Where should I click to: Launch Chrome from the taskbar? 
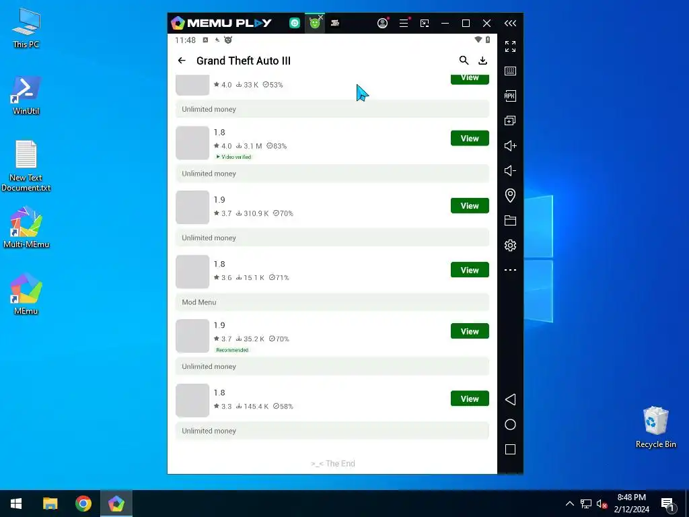coord(83,504)
